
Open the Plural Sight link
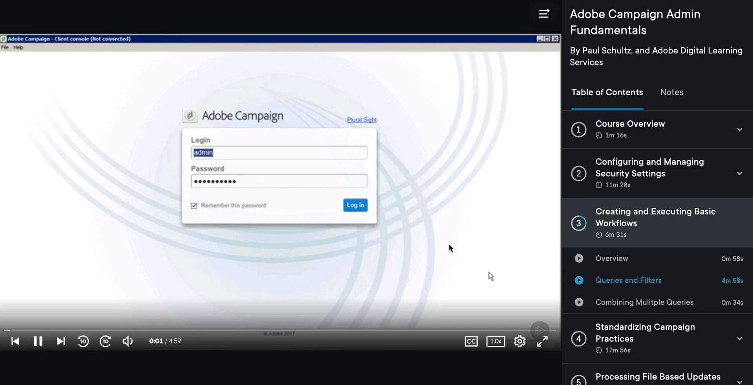coord(362,120)
